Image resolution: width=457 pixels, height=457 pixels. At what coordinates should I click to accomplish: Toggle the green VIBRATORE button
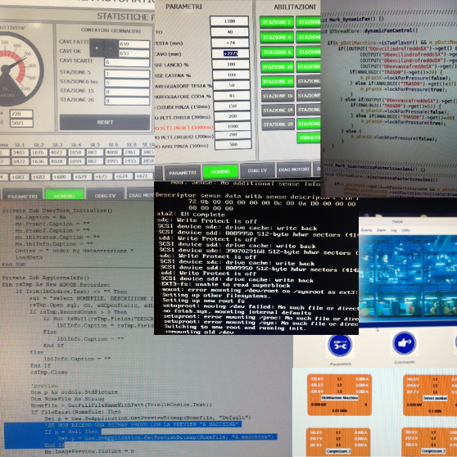coord(309,138)
